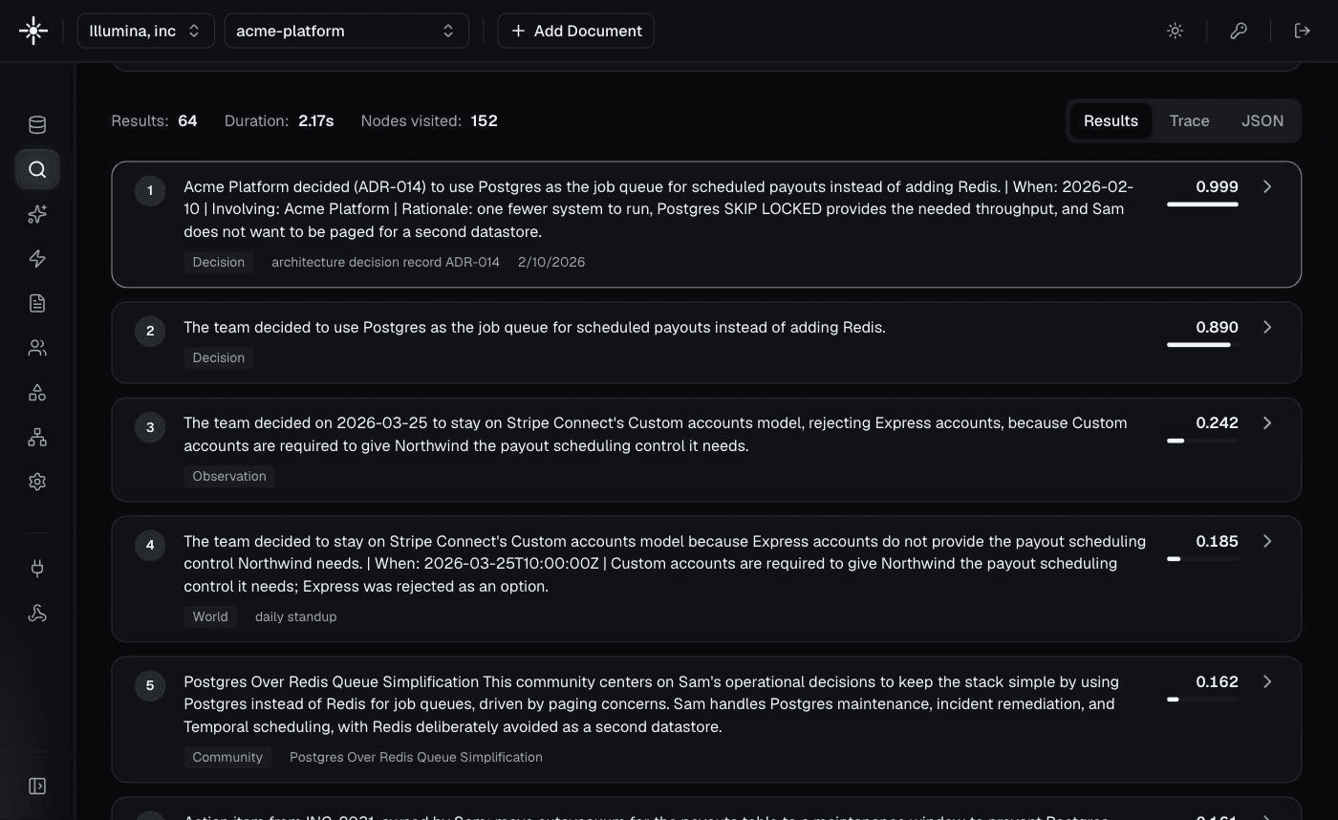The width and height of the screenshot is (1338, 820).
Task: Toggle the light/dark theme sun icon
Action: pos(1176,31)
